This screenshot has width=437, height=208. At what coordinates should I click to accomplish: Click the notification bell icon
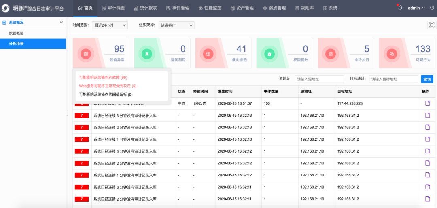[400, 8]
